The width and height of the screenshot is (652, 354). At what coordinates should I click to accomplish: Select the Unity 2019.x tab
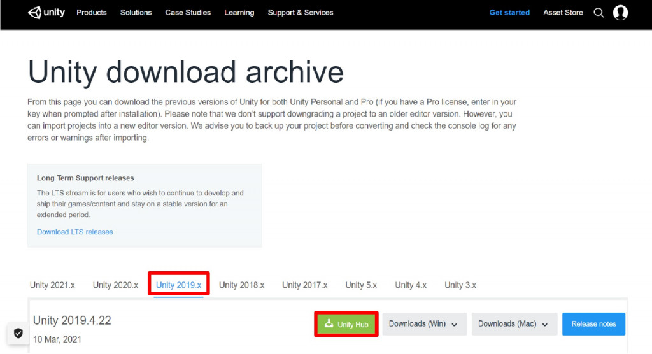click(x=178, y=285)
